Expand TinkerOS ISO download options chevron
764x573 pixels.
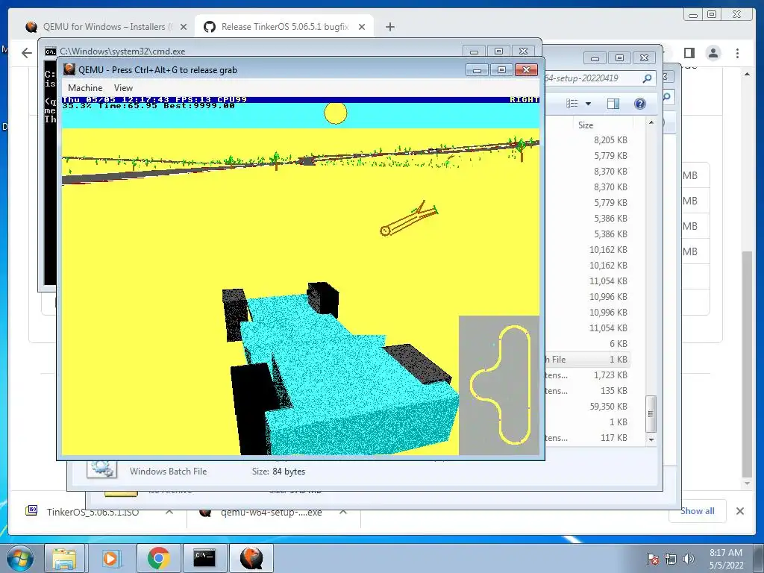tap(169, 512)
